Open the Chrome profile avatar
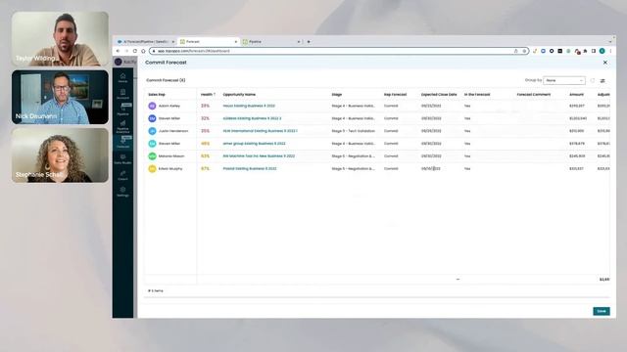Image resolution: width=627 pixels, height=352 pixels. coord(603,51)
